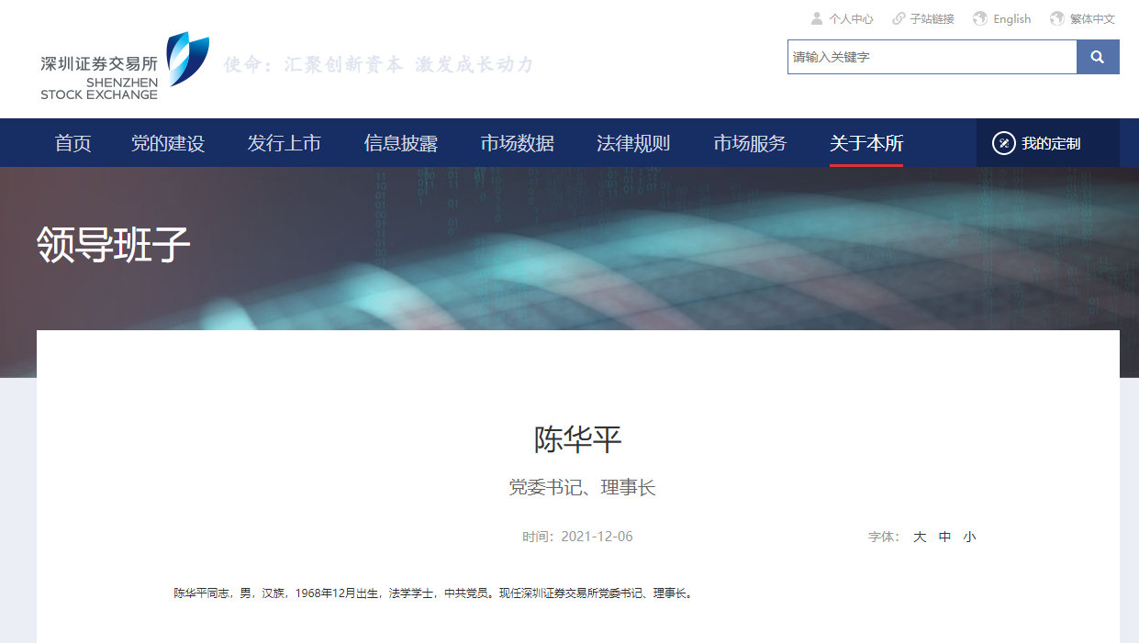1139x643 pixels.
Task: Click the 领导班子 banner heading
Action: [x=114, y=245]
